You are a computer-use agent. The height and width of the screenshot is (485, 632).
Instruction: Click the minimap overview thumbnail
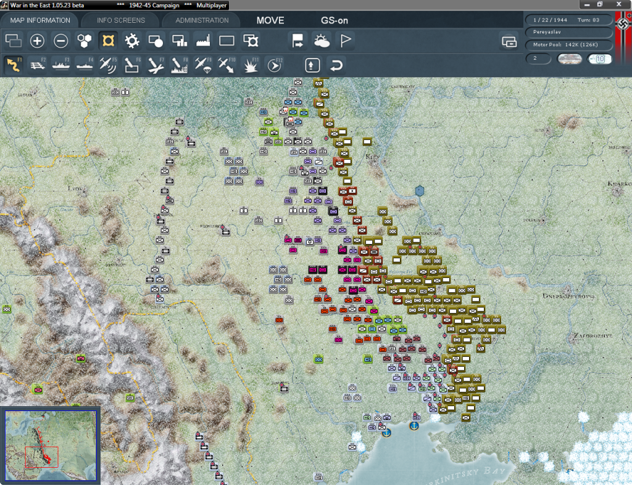pyautogui.click(x=51, y=446)
